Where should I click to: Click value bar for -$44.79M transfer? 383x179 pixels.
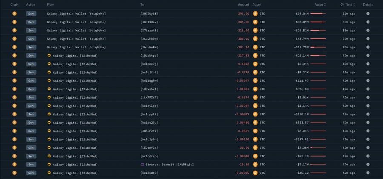(x=318, y=39)
